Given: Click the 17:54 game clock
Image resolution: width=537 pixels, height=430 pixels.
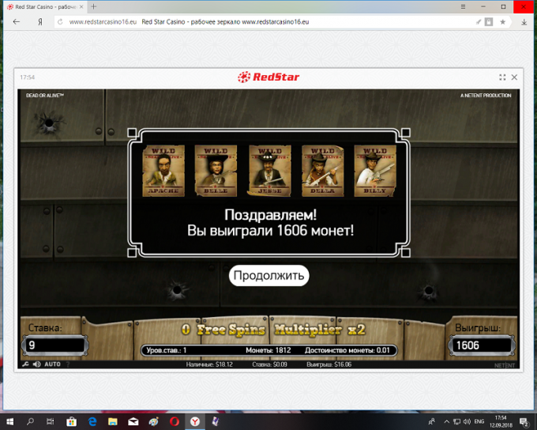Looking at the screenshot, I should click(27, 77).
